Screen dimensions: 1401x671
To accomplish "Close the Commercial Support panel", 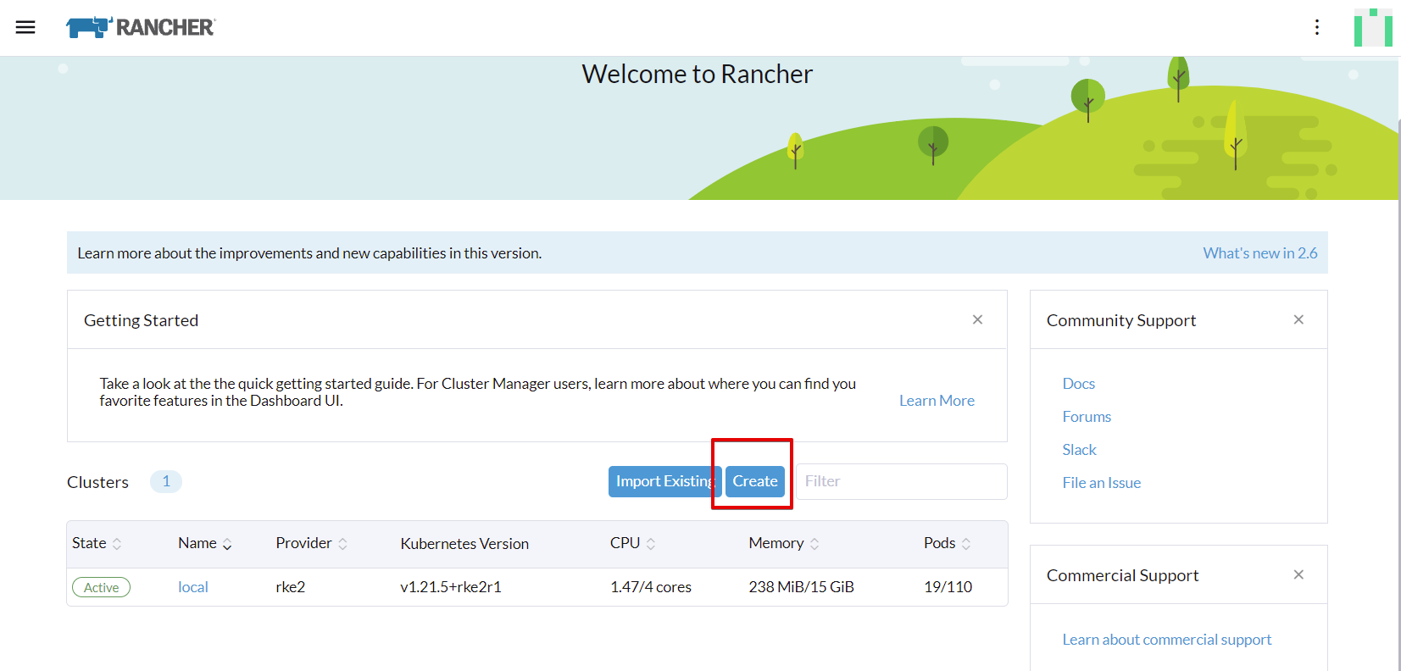I will (1298, 574).
